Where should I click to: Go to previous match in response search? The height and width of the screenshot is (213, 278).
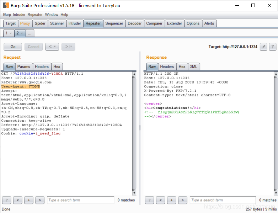coord(161,200)
